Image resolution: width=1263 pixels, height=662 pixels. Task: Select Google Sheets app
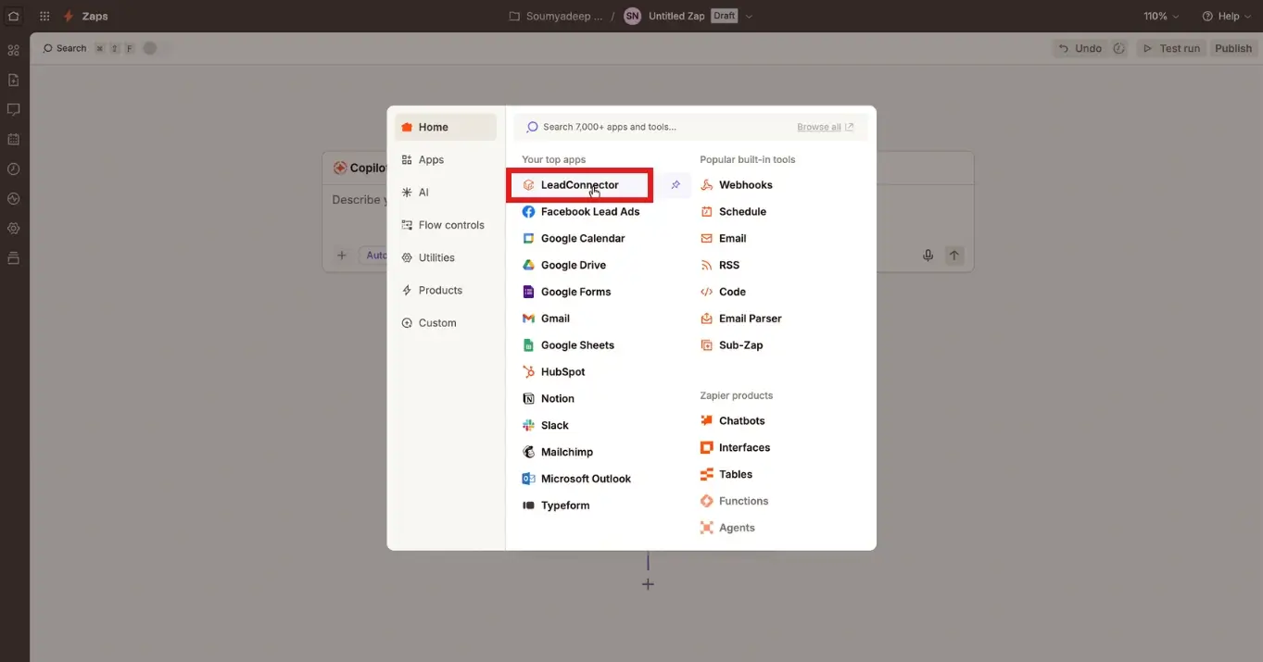coord(568,345)
